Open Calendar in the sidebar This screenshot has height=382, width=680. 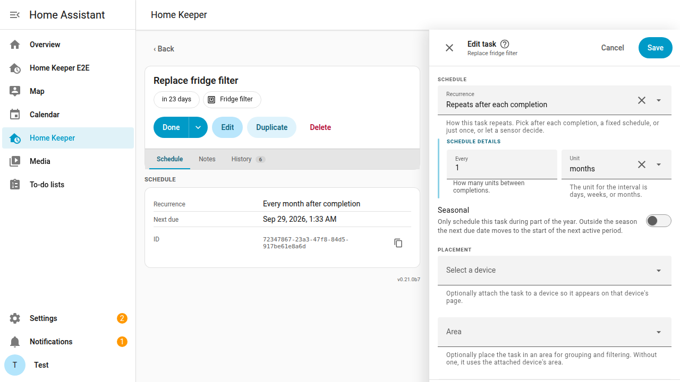coord(68,115)
